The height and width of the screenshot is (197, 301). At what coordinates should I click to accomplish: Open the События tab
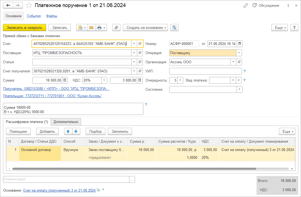tap(34, 16)
